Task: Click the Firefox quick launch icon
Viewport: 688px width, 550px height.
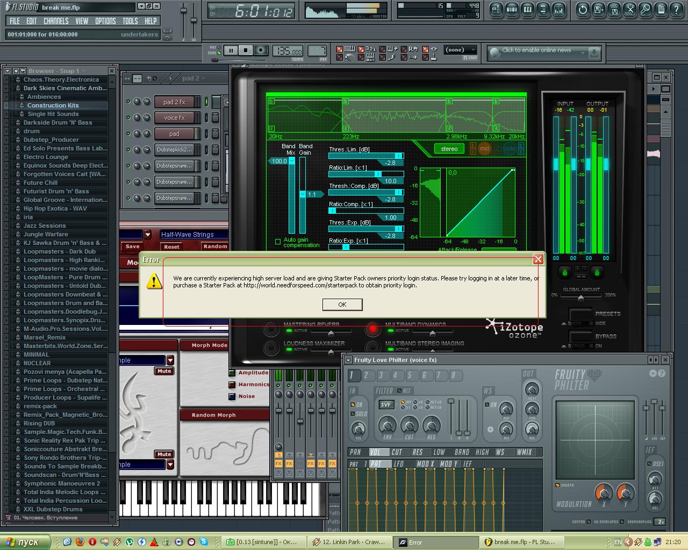Action: [x=80, y=542]
